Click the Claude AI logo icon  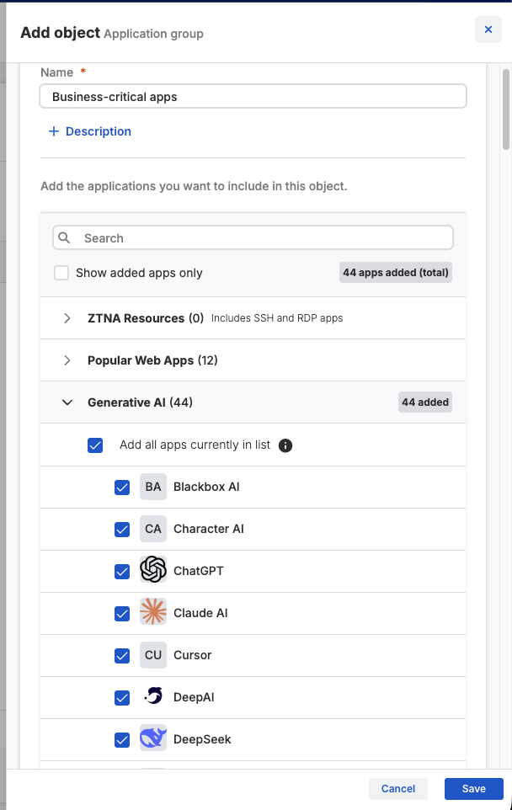tap(153, 611)
